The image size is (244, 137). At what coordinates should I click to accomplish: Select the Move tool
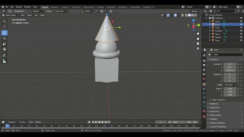(x=4, y=33)
